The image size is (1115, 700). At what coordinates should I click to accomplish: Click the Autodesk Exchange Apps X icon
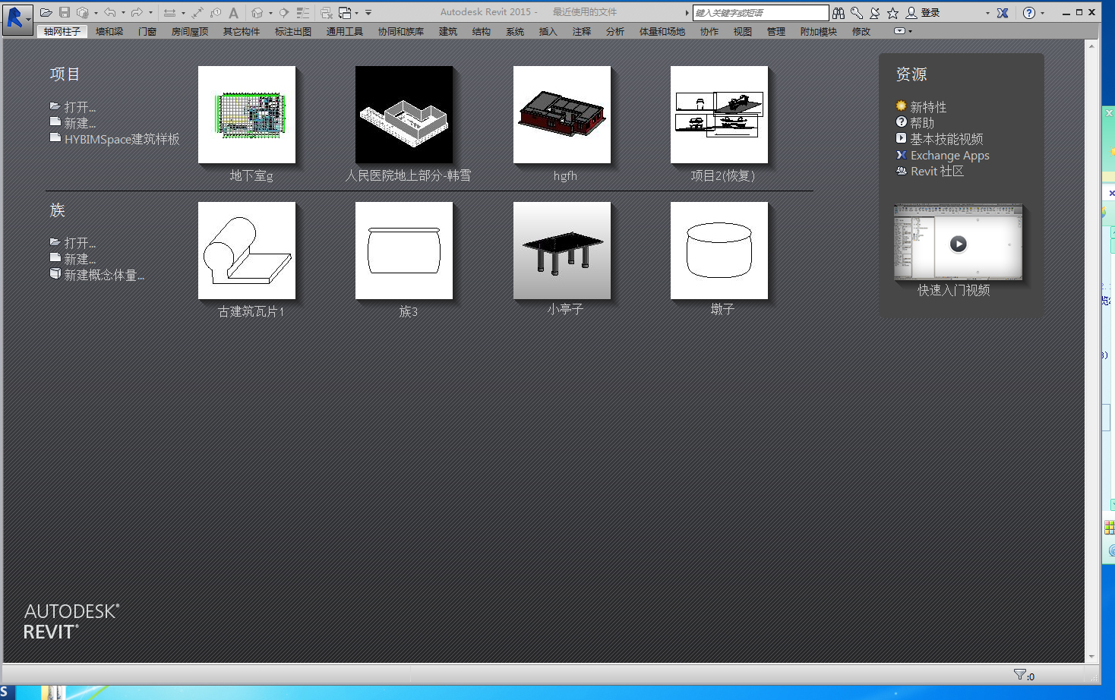[x=1003, y=13]
